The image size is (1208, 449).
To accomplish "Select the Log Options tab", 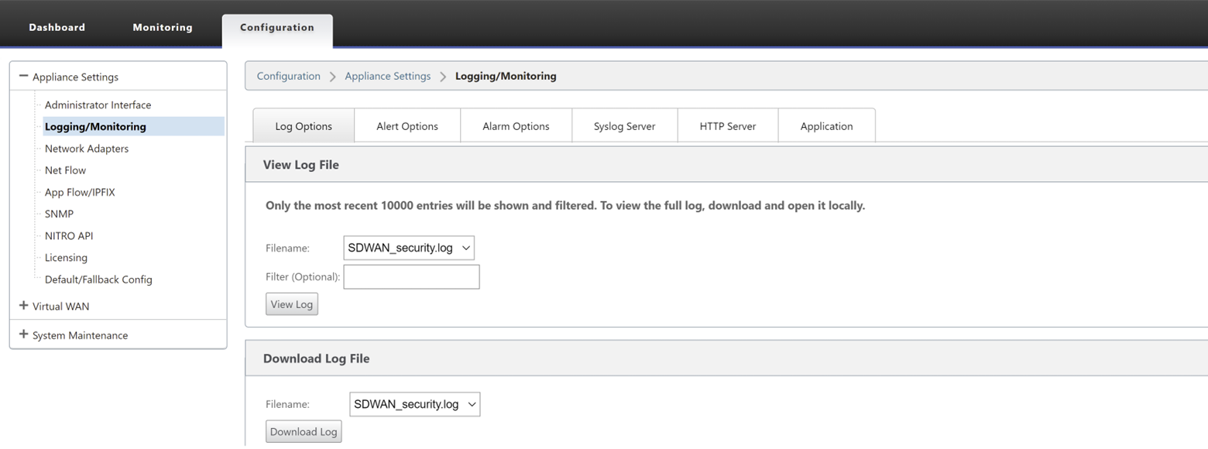I will point(304,126).
